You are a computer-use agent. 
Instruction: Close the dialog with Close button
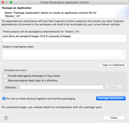[x=114, y=118]
